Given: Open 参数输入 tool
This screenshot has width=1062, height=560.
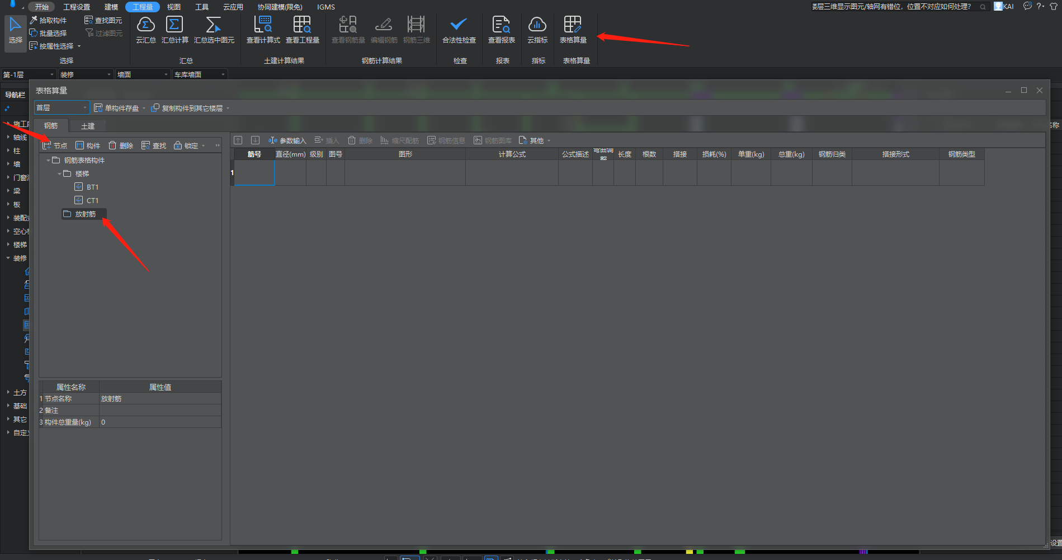Looking at the screenshot, I should 287,140.
